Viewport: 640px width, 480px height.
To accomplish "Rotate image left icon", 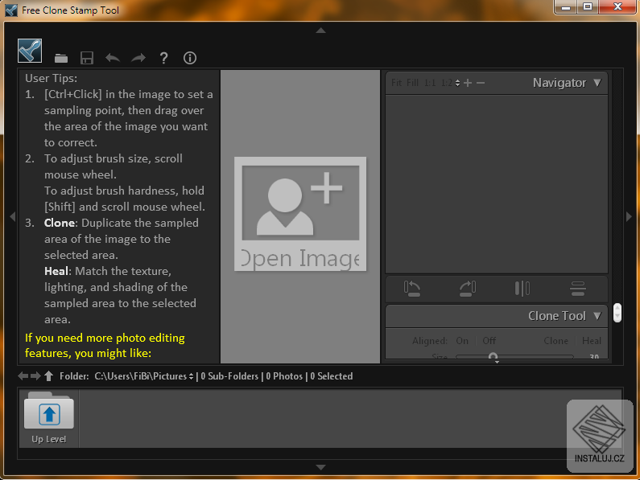I will [x=412, y=289].
